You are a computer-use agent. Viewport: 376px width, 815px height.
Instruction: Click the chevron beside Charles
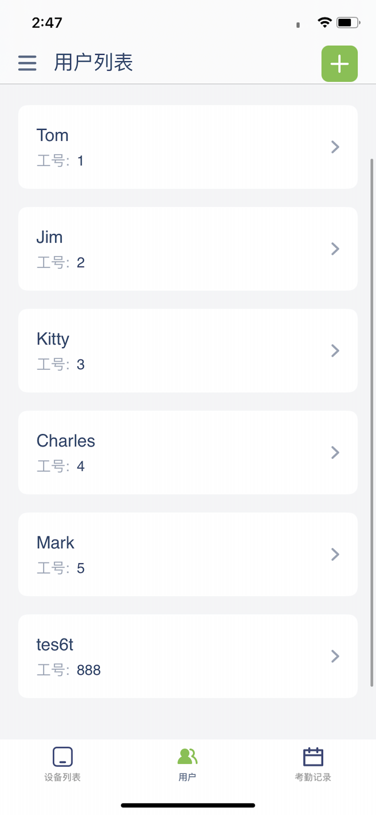point(335,453)
